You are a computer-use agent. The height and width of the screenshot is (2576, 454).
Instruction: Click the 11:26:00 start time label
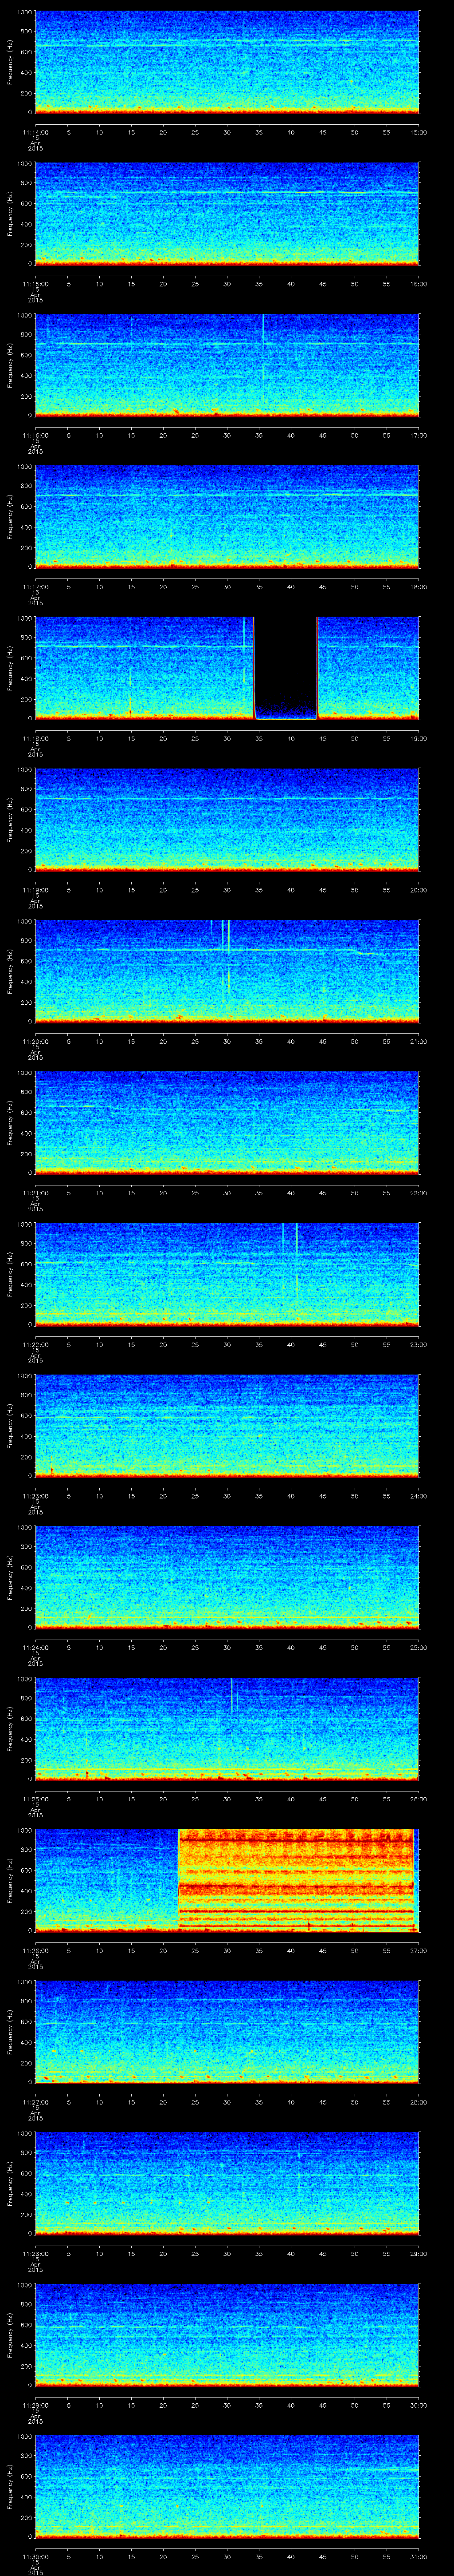(x=35, y=1950)
